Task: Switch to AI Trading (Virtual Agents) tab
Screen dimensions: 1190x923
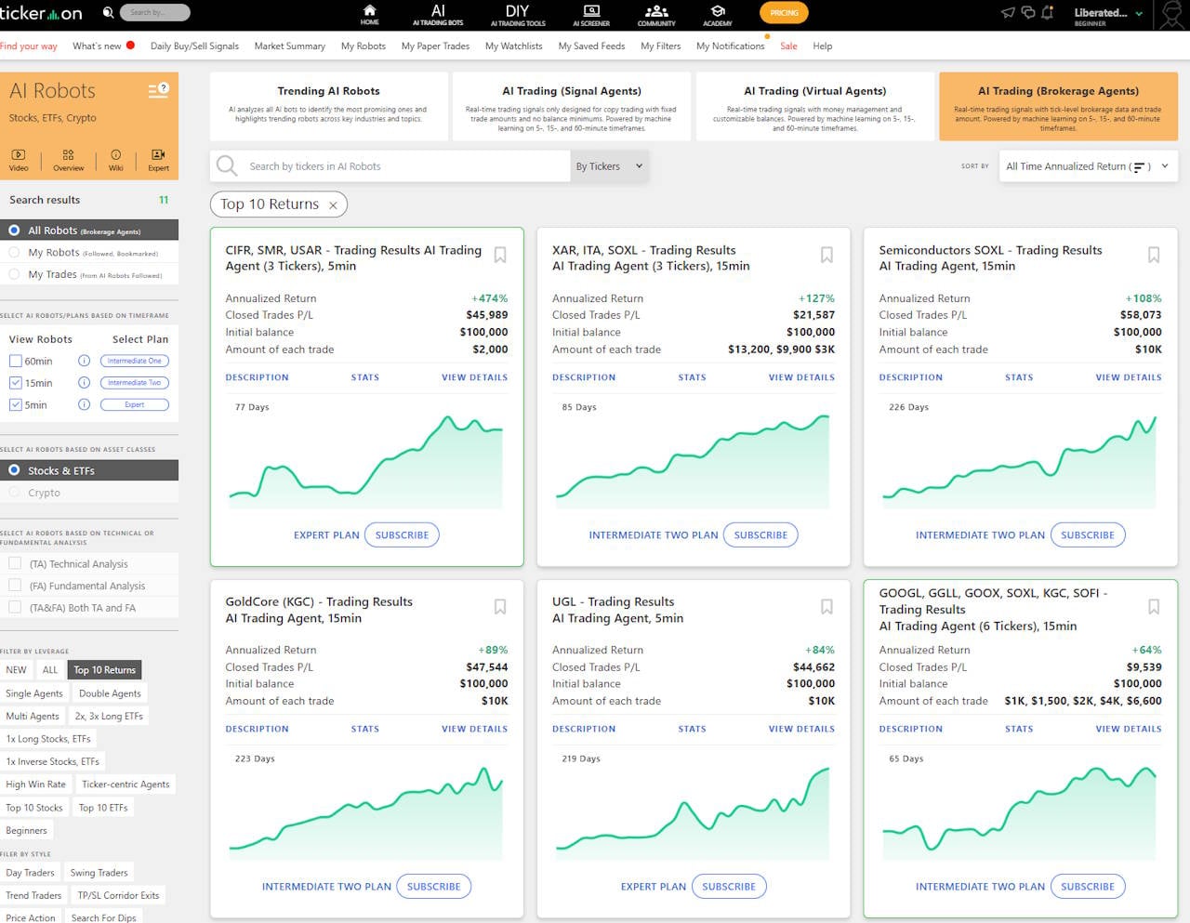Action: click(814, 107)
